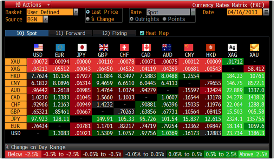The height and width of the screenshot is (159, 274).
Task: Choose the % Change radio option
Action: [88, 19]
